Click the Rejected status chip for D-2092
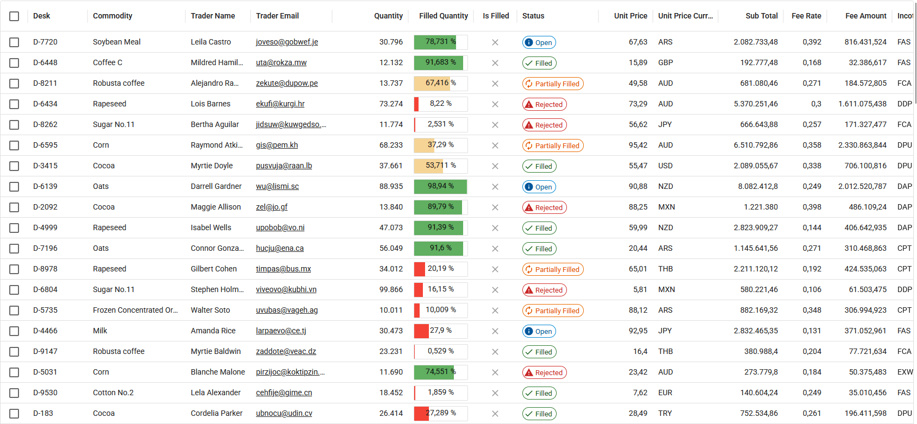Screen dimensions: 917x424 click(545, 207)
